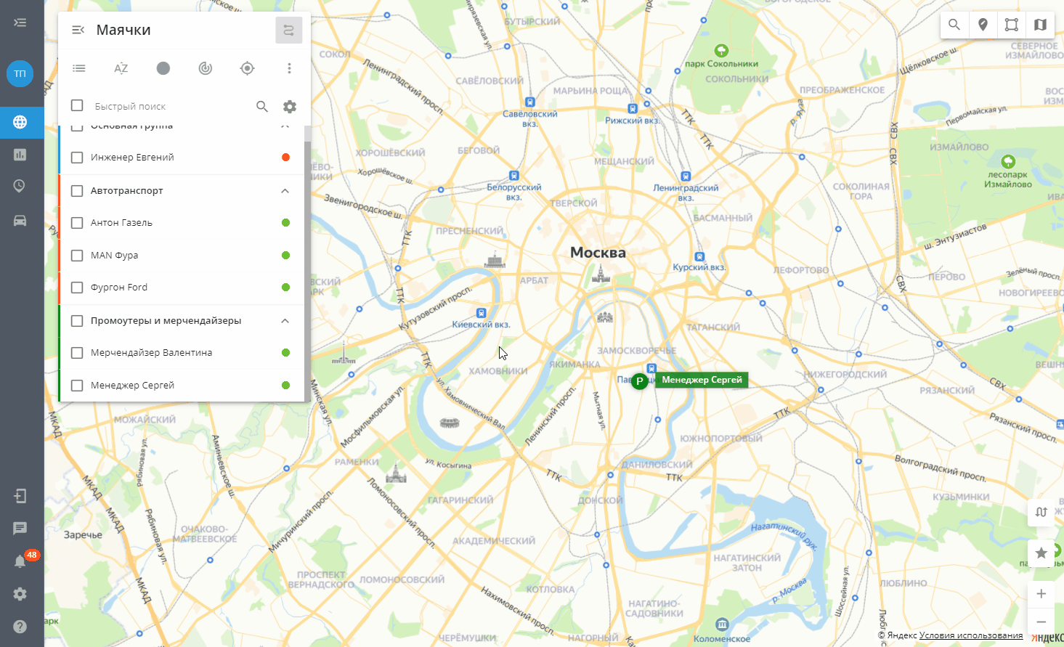
Task: Open sidebar settings gear
Action: (20, 594)
